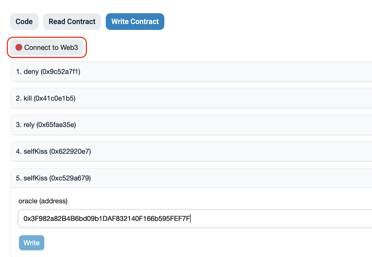Click inside the 0x3F982a82 address value
The height and width of the screenshot is (257, 372).
pos(107,219)
